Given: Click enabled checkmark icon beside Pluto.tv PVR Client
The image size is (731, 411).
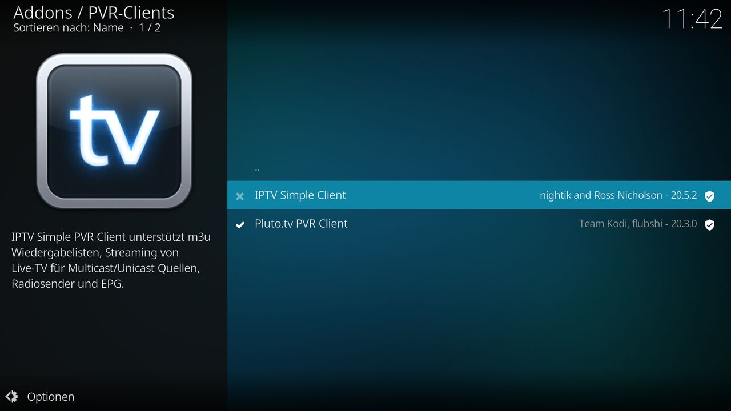Looking at the screenshot, I should tap(240, 225).
